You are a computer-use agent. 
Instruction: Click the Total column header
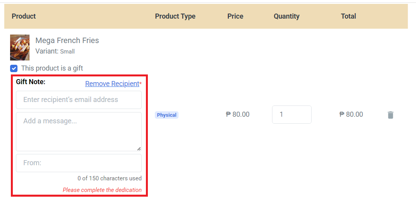point(348,16)
